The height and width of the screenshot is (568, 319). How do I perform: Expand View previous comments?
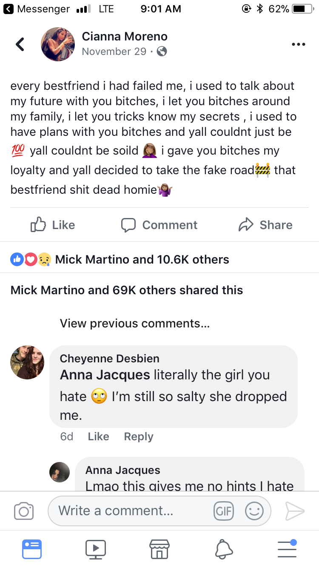(134, 324)
